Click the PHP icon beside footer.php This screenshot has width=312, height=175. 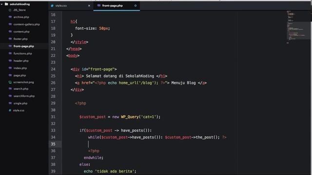pos(10,39)
